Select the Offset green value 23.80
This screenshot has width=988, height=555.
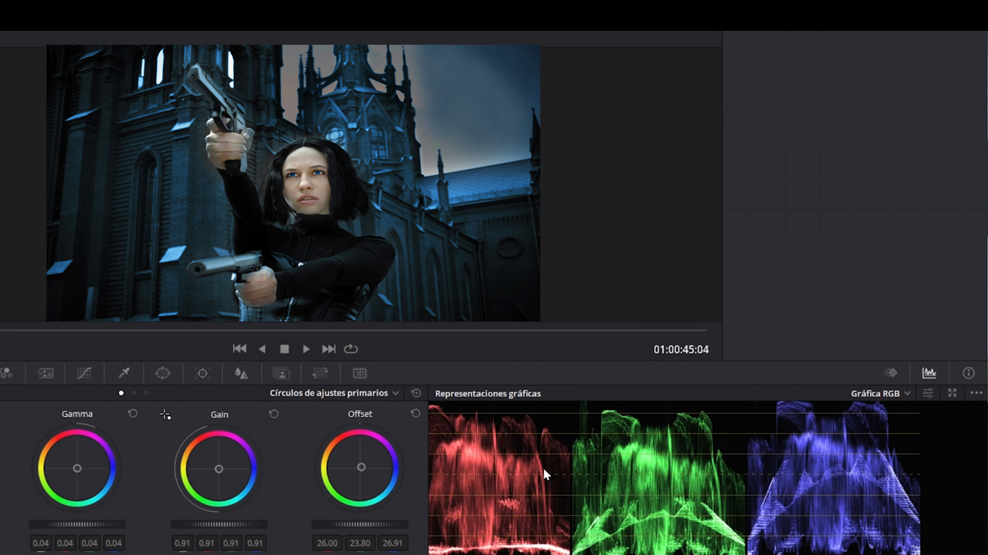(360, 543)
